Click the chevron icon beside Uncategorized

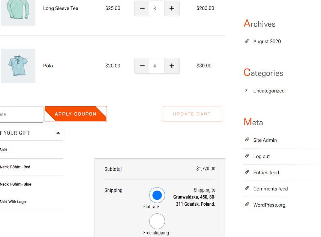click(x=247, y=91)
